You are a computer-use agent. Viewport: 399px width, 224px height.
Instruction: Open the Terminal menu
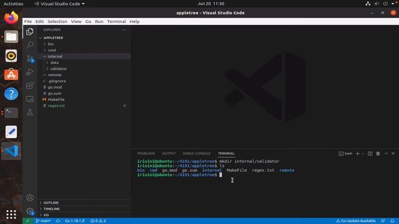click(117, 22)
